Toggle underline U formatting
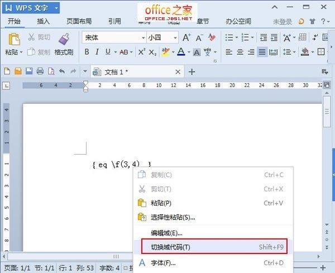Viewport: 335px width, 273px height. [x=108, y=52]
